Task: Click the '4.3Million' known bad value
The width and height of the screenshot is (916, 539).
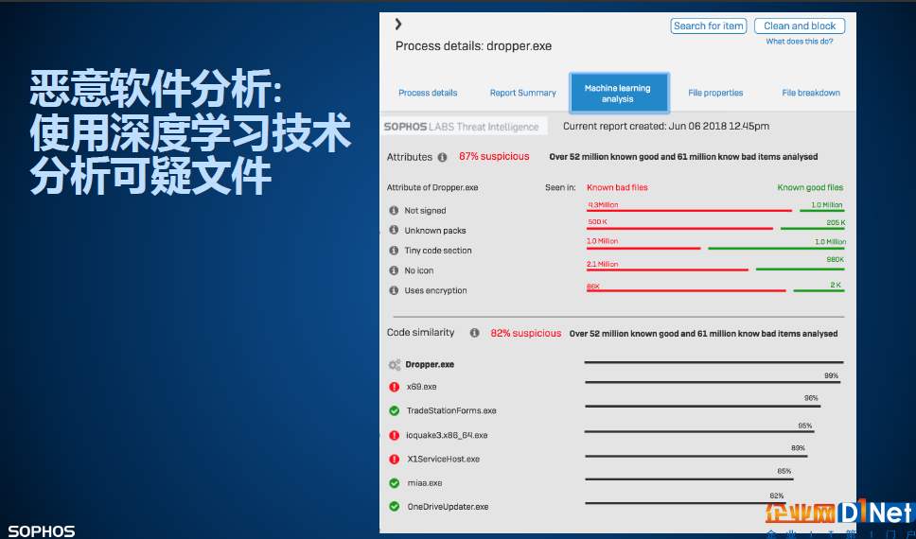Action: coord(603,205)
